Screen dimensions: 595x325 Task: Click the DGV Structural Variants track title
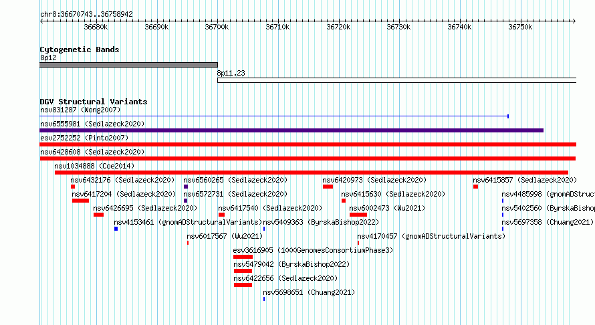point(94,102)
